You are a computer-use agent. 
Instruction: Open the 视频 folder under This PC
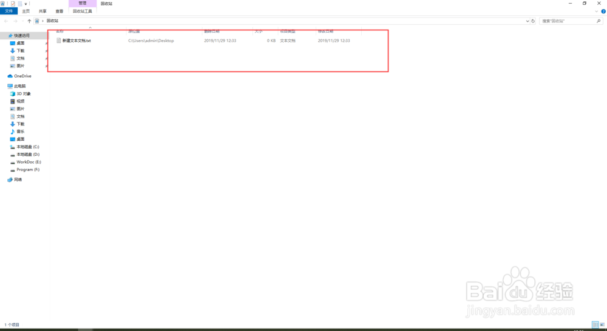point(21,101)
